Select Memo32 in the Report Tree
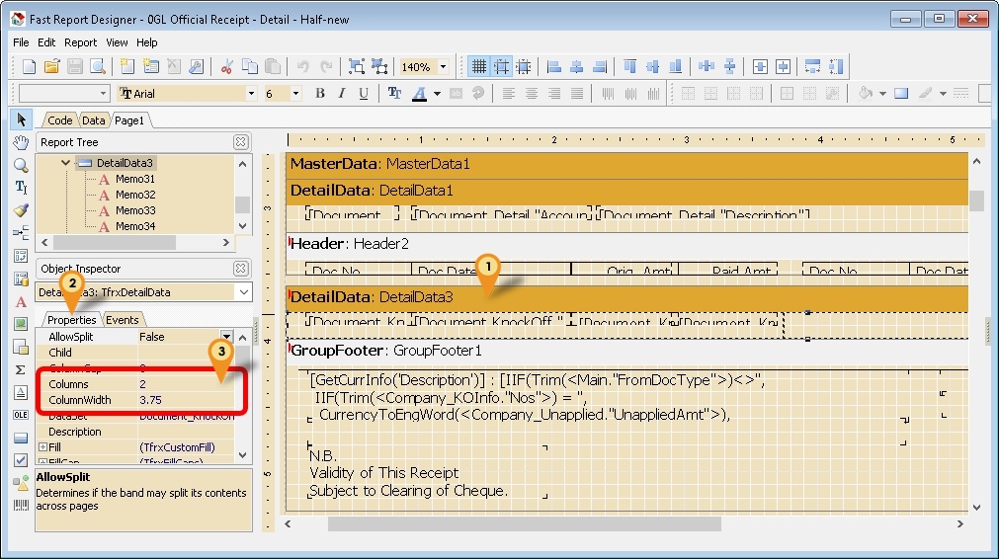Viewport: 999px width, 559px height. click(134, 195)
